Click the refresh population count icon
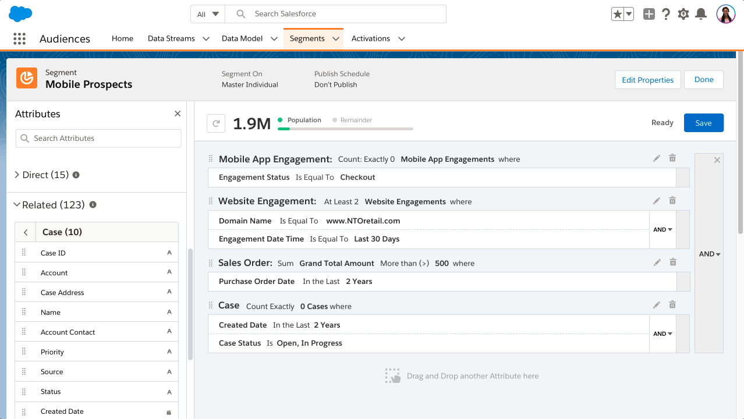Viewport: 744px width, 419px height. [216, 123]
